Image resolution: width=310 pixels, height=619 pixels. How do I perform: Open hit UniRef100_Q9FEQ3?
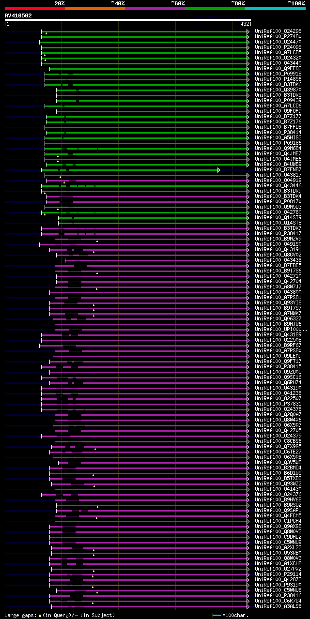[278, 68]
